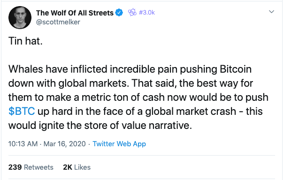The width and height of the screenshot is (284, 180).
Task: Click the word 'Whales' in the tweet
Action: click(x=26, y=69)
